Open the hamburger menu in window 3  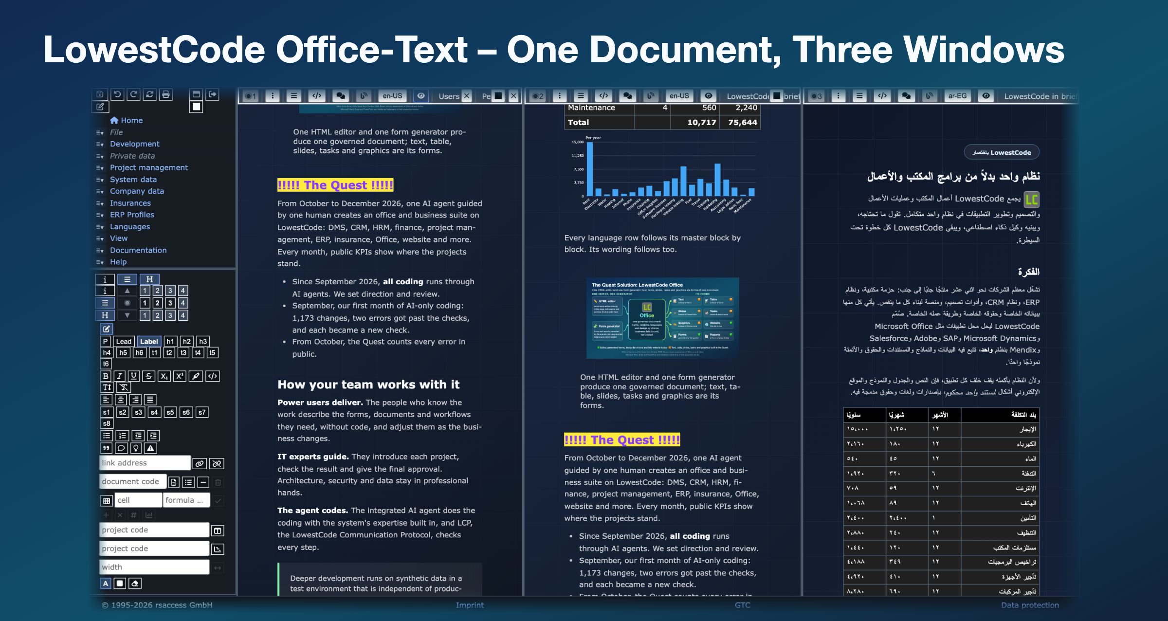(859, 96)
